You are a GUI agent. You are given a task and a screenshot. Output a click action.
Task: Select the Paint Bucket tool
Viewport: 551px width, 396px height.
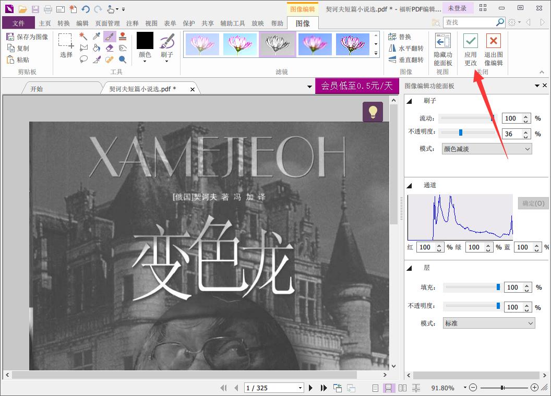(x=97, y=47)
